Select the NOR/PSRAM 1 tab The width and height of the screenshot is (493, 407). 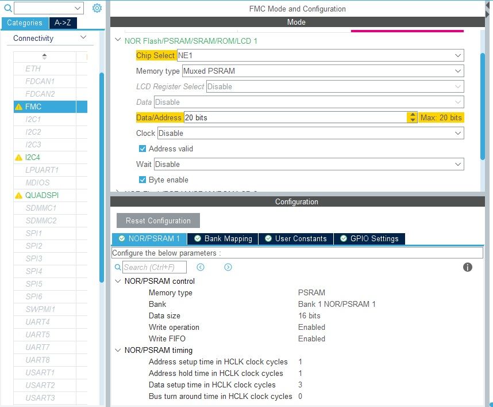coord(149,238)
